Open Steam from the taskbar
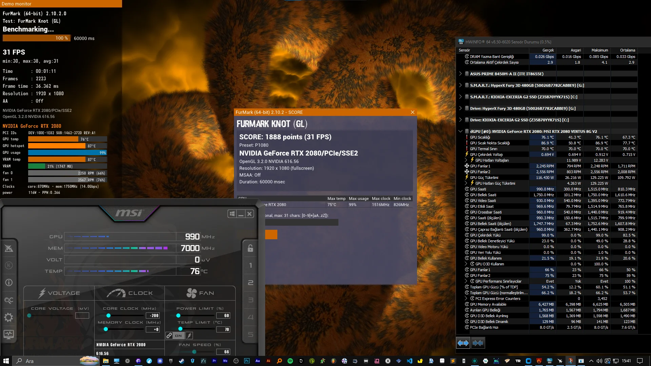The image size is (651, 366). 182,361
